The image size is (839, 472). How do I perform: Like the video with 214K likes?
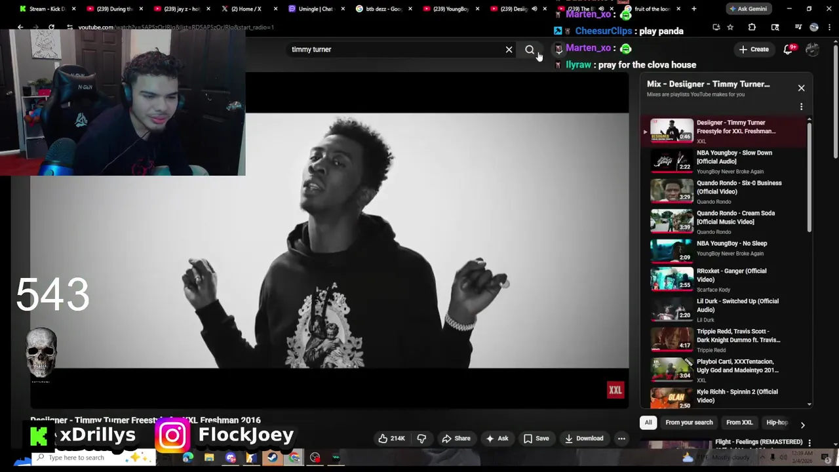pos(391,439)
